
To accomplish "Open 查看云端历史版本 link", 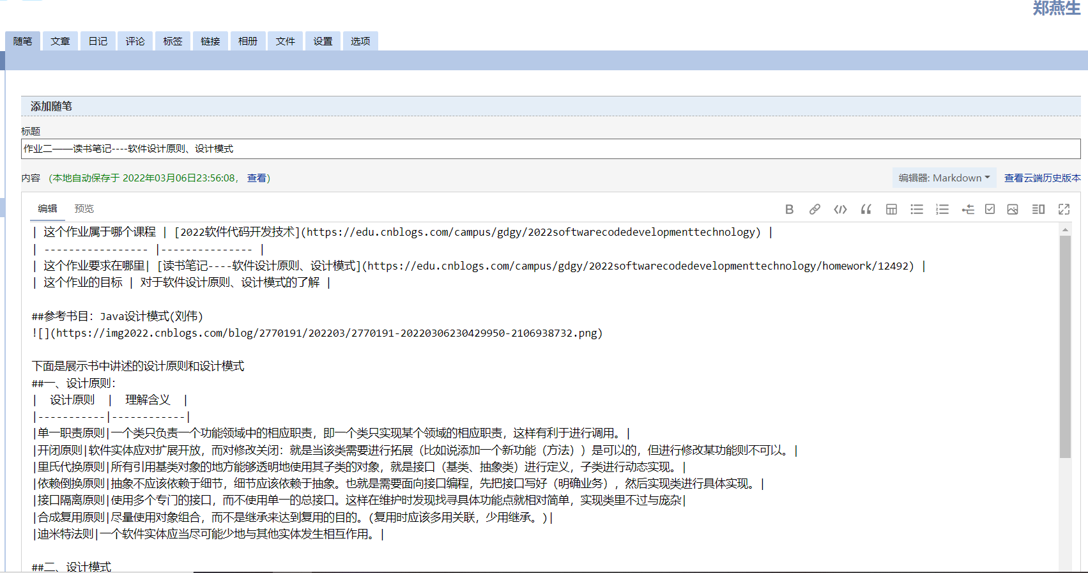I will [x=1043, y=178].
